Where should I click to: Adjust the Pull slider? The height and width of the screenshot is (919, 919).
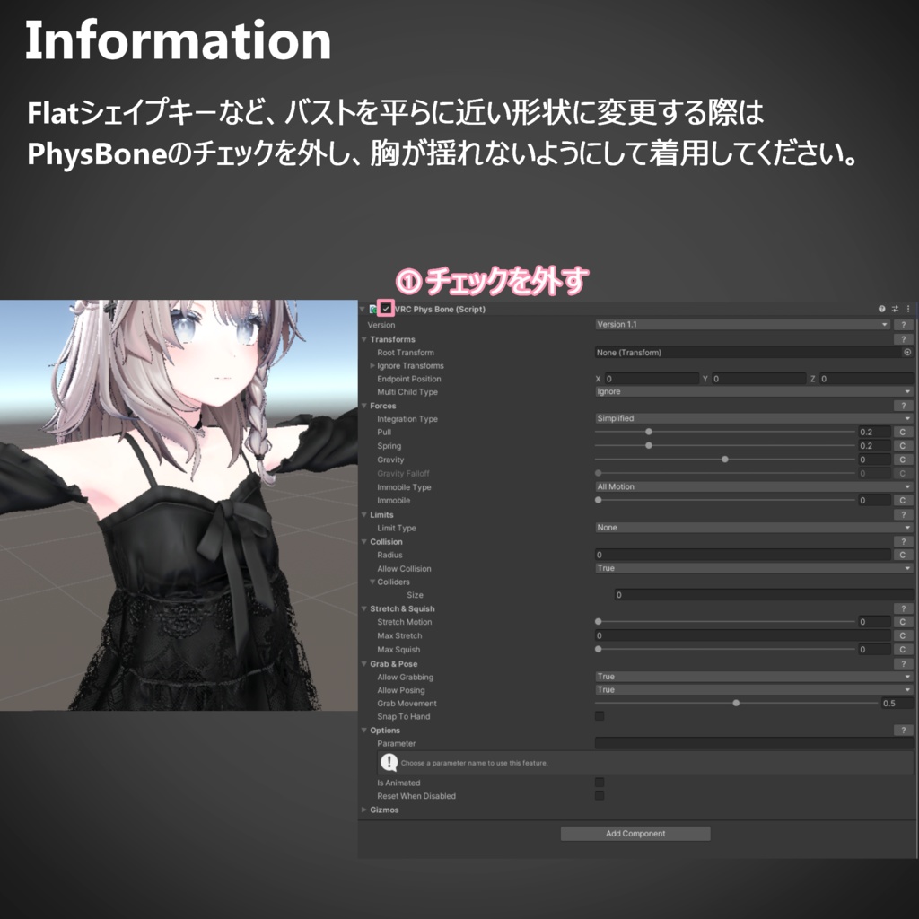648,432
